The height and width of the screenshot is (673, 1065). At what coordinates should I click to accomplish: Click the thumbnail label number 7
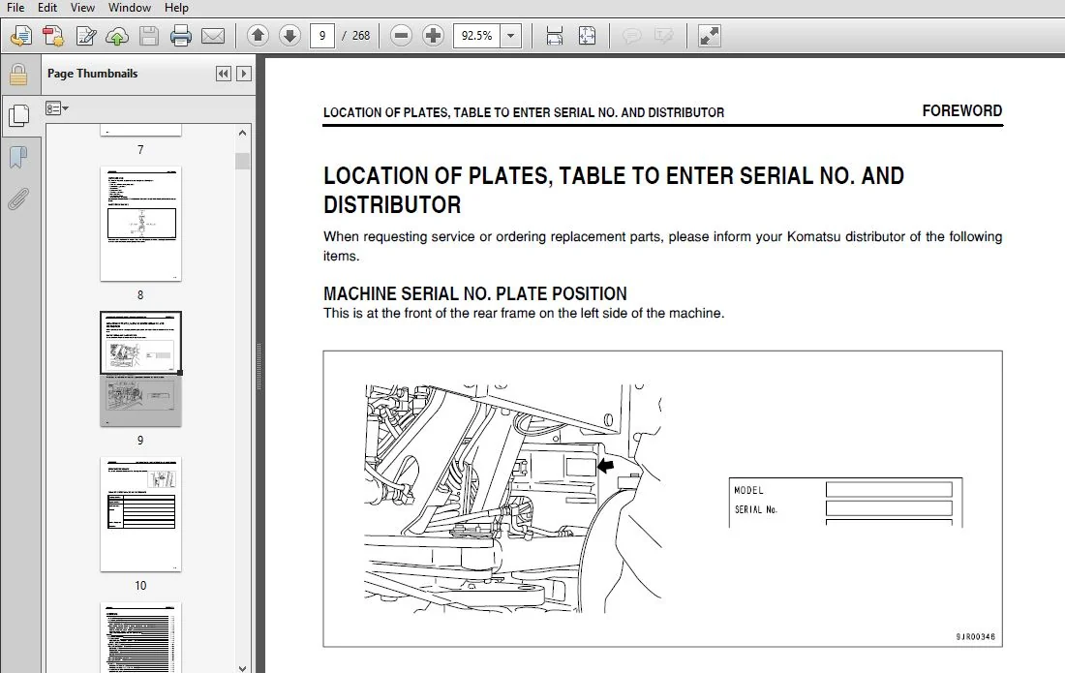[x=140, y=149]
